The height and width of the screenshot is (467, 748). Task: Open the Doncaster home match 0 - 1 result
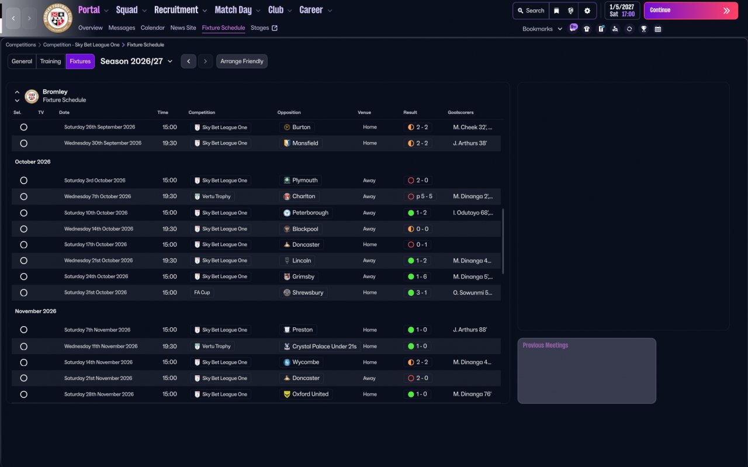coord(418,245)
